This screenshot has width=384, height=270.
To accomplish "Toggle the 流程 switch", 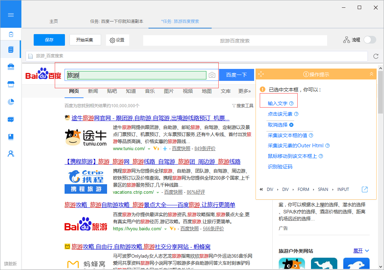I will pyautogui.click(x=370, y=40).
